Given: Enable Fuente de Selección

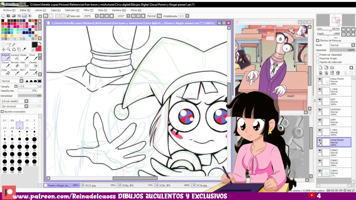Looking at the screenshot, I should 318,62.
